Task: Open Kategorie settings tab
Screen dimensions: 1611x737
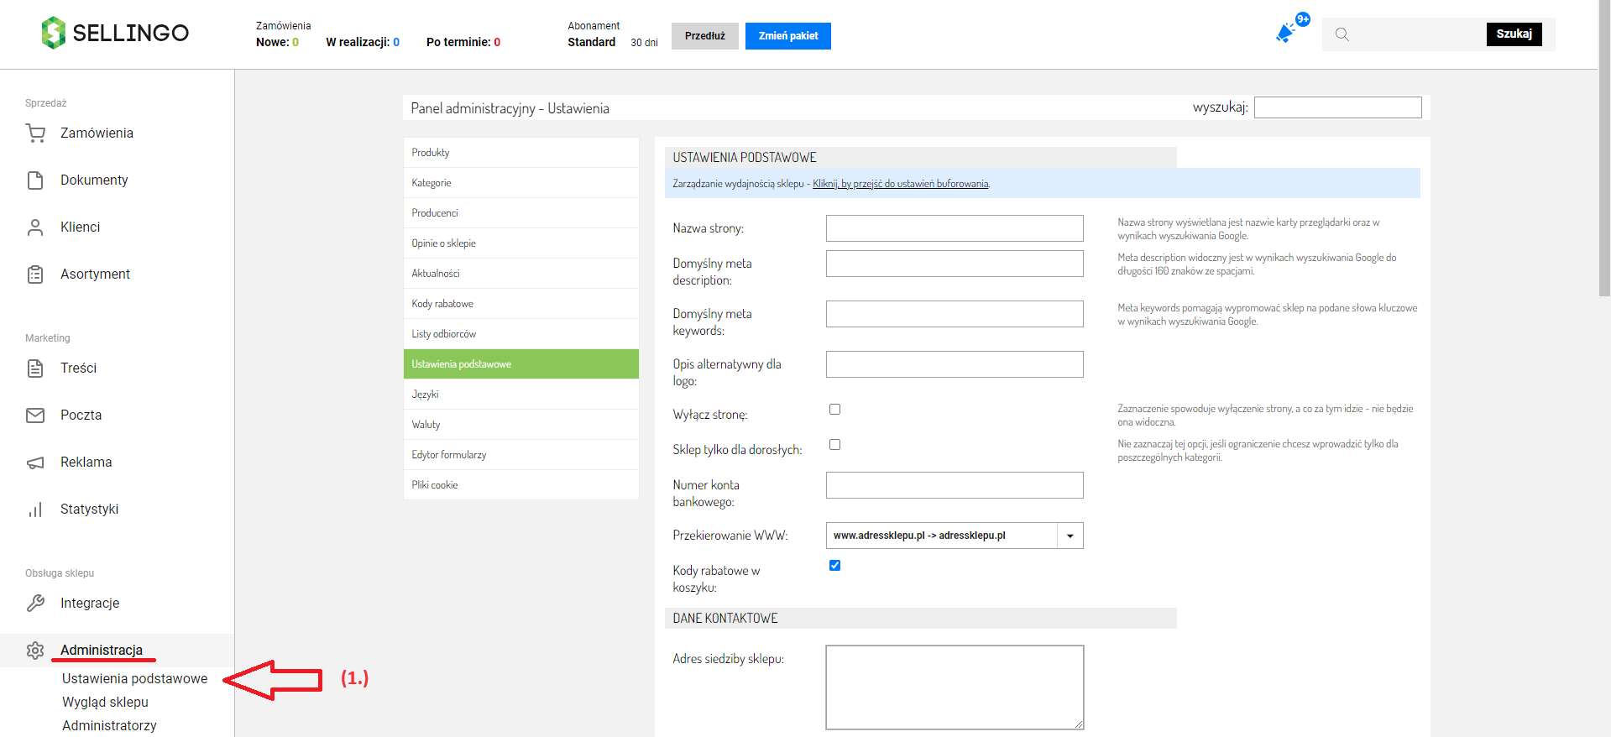Action: (x=521, y=183)
